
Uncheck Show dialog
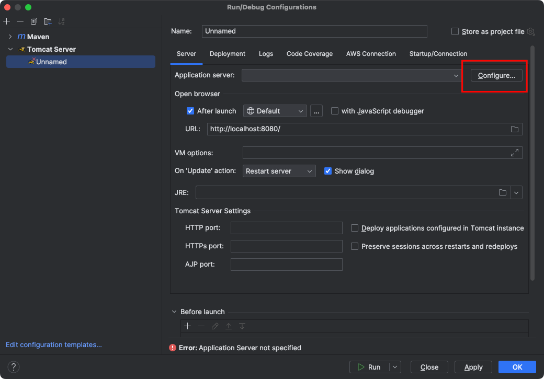pos(328,171)
